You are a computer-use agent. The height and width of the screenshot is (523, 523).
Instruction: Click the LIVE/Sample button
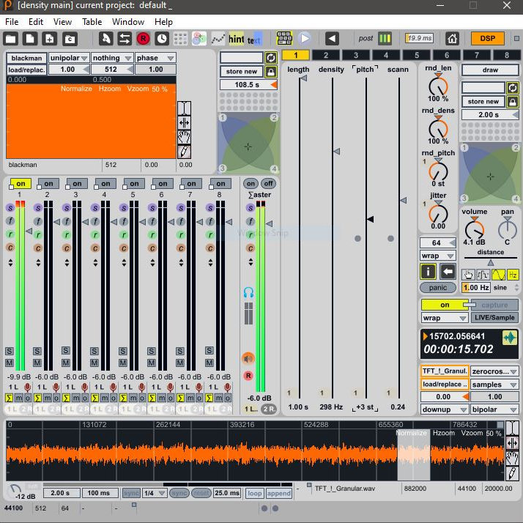tap(494, 318)
